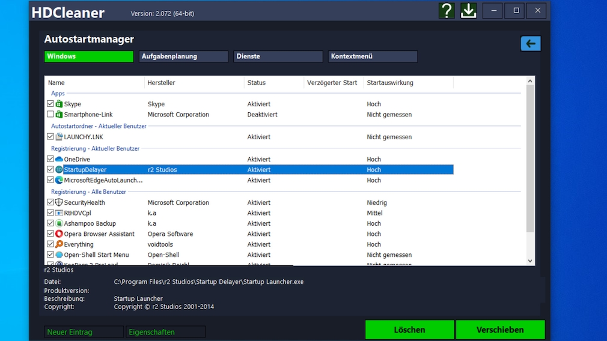Uncheck MicrosoftEdgeAutoLaunch checkbox
This screenshot has height=341, width=607.
tap(50, 180)
